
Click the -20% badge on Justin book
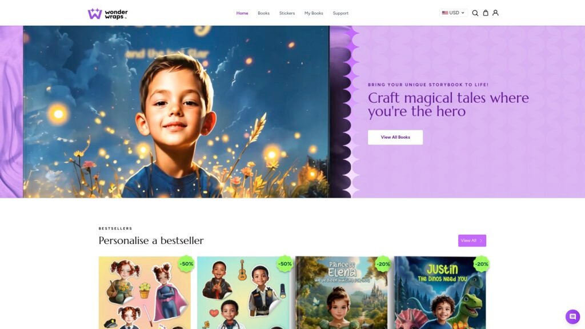click(x=481, y=264)
